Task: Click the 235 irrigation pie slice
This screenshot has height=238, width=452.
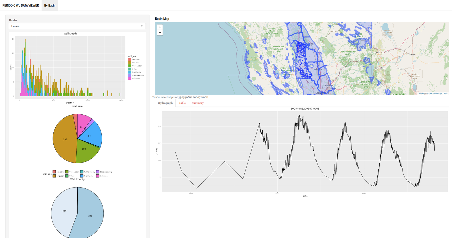Action: (x=64, y=141)
